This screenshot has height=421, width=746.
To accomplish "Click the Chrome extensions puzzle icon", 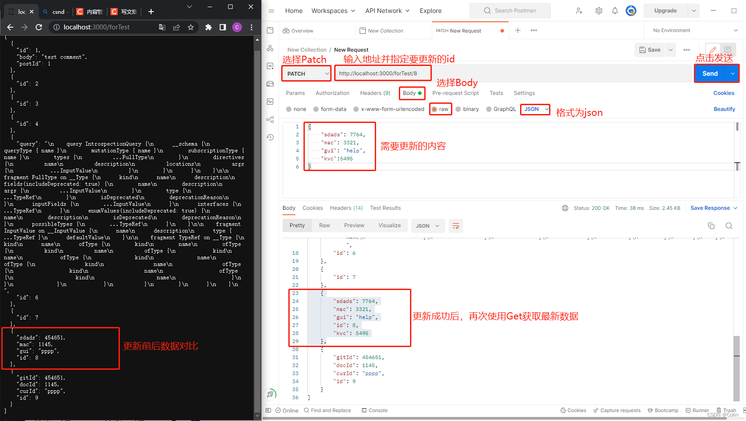I will [208, 27].
